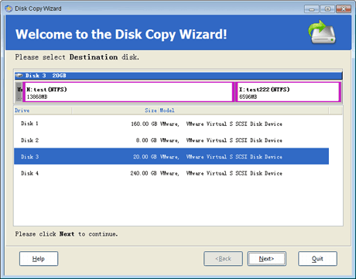Viewport: 356px width, 279px height.
Task: Proceed with the Next button
Action: click(267, 259)
